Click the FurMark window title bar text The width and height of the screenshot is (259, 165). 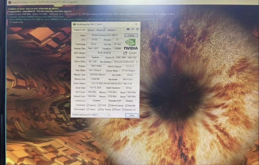(x=45, y=2)
